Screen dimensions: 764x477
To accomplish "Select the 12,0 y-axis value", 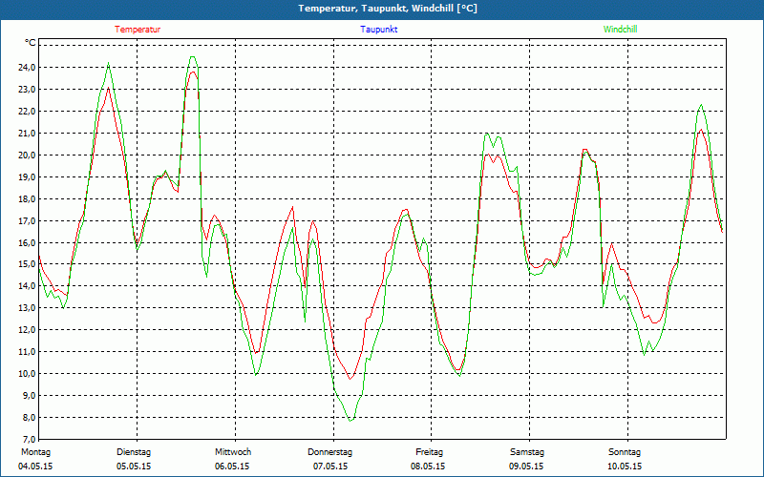I will tap(27, 329).
